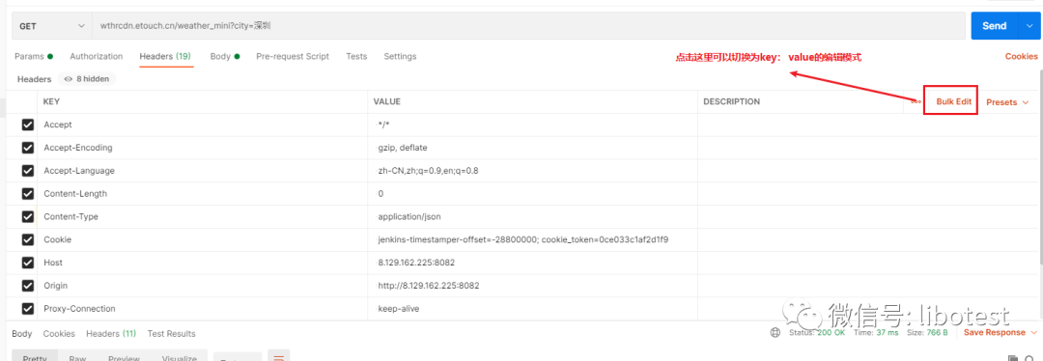Select the Headers (19) tab

[x=165, y=57]
